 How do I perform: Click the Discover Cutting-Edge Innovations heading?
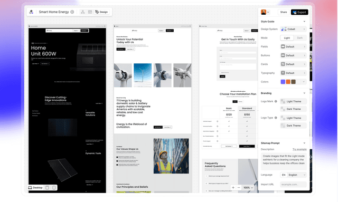(55, 99)
